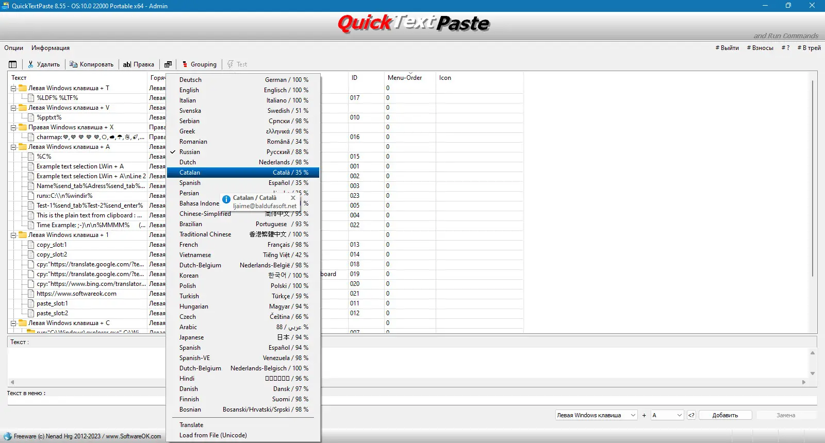825x443 pixels.
Task: Click document icon beside %LDF% %LTF%
Action: click(x=31, y=98)
